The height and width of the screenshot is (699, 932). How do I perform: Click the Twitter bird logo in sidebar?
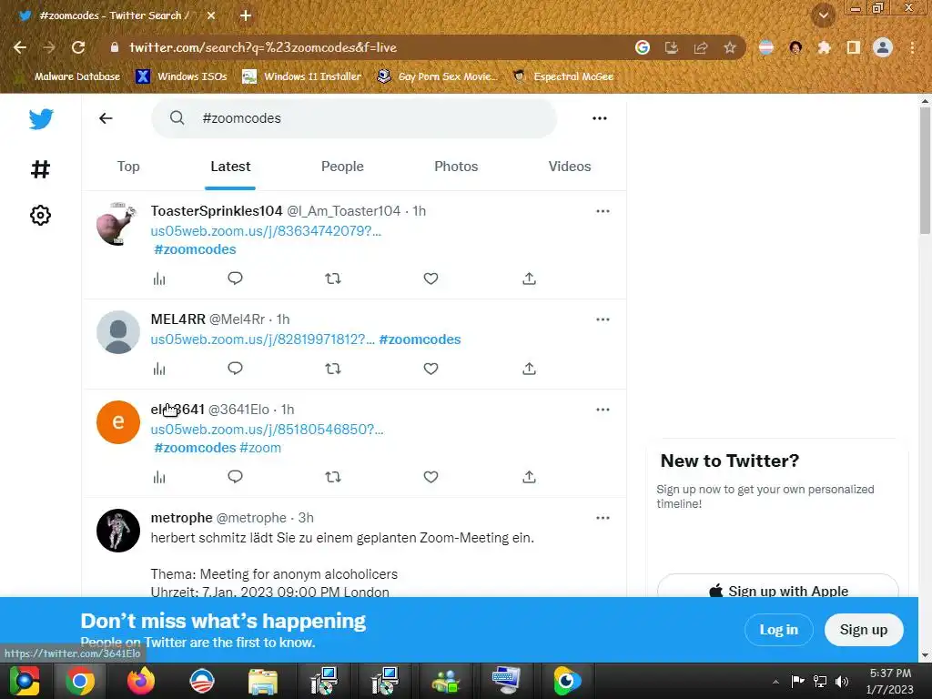41,119
